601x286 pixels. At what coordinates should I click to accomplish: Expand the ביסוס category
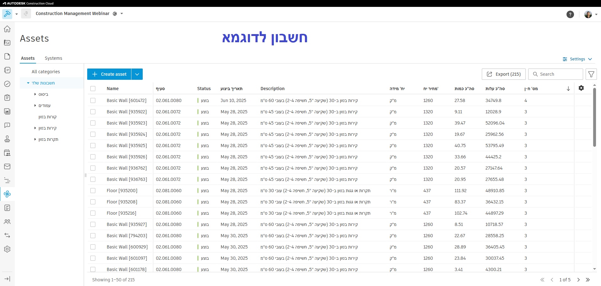35,94
